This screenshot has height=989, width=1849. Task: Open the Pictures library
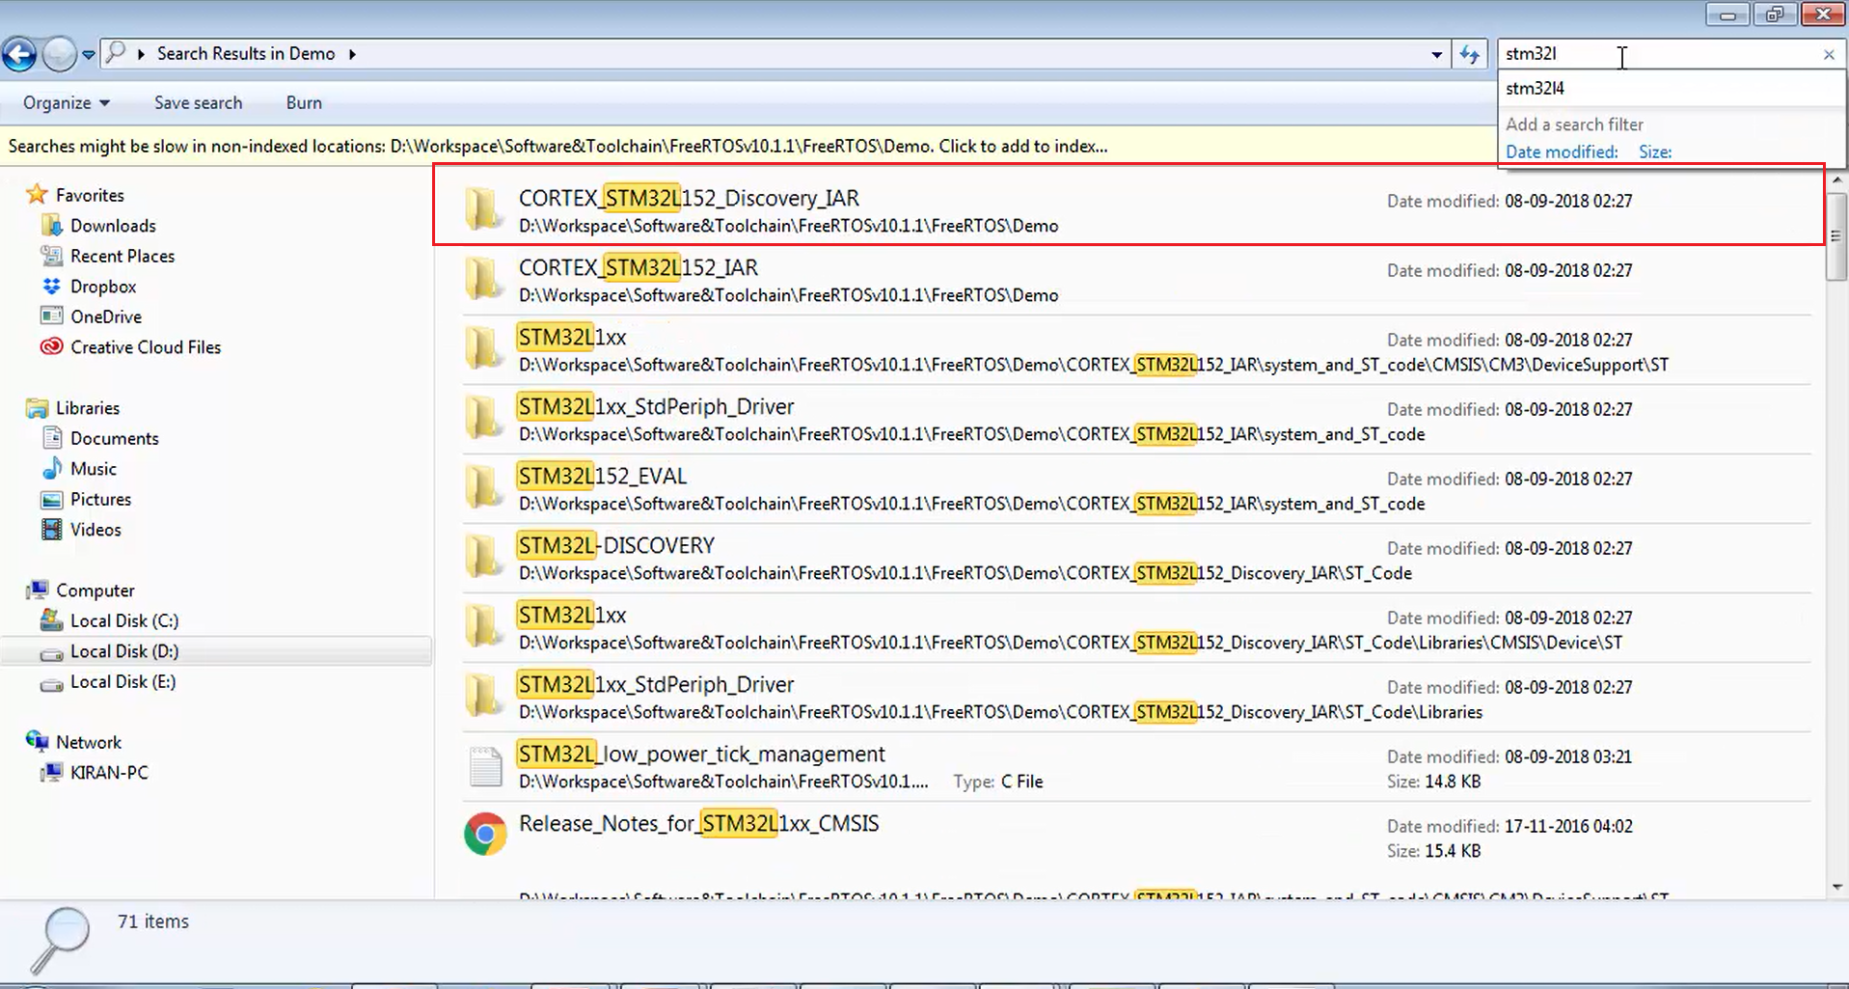coord(100,499)
